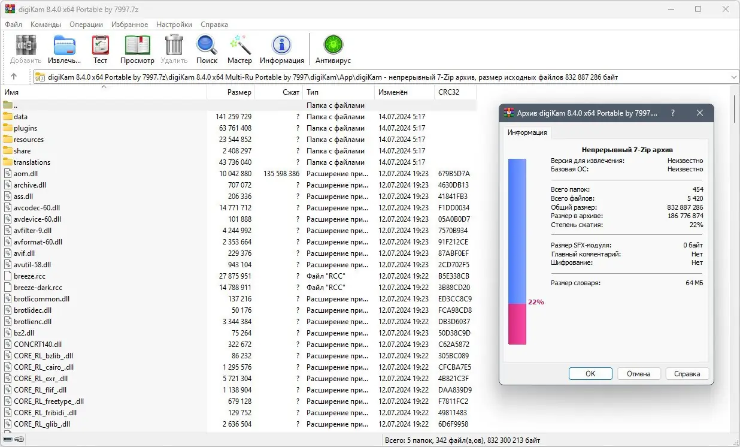This screenshot has height=447, width=740.
Task: Run the Антивирус scan icon
Action: (x=333, y=46)
